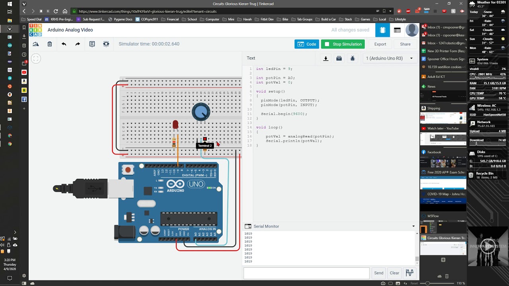509x286 pixels.
Task: Switch to circuit view chip icon
Action: pyautogui.click(x=383, y=30)
